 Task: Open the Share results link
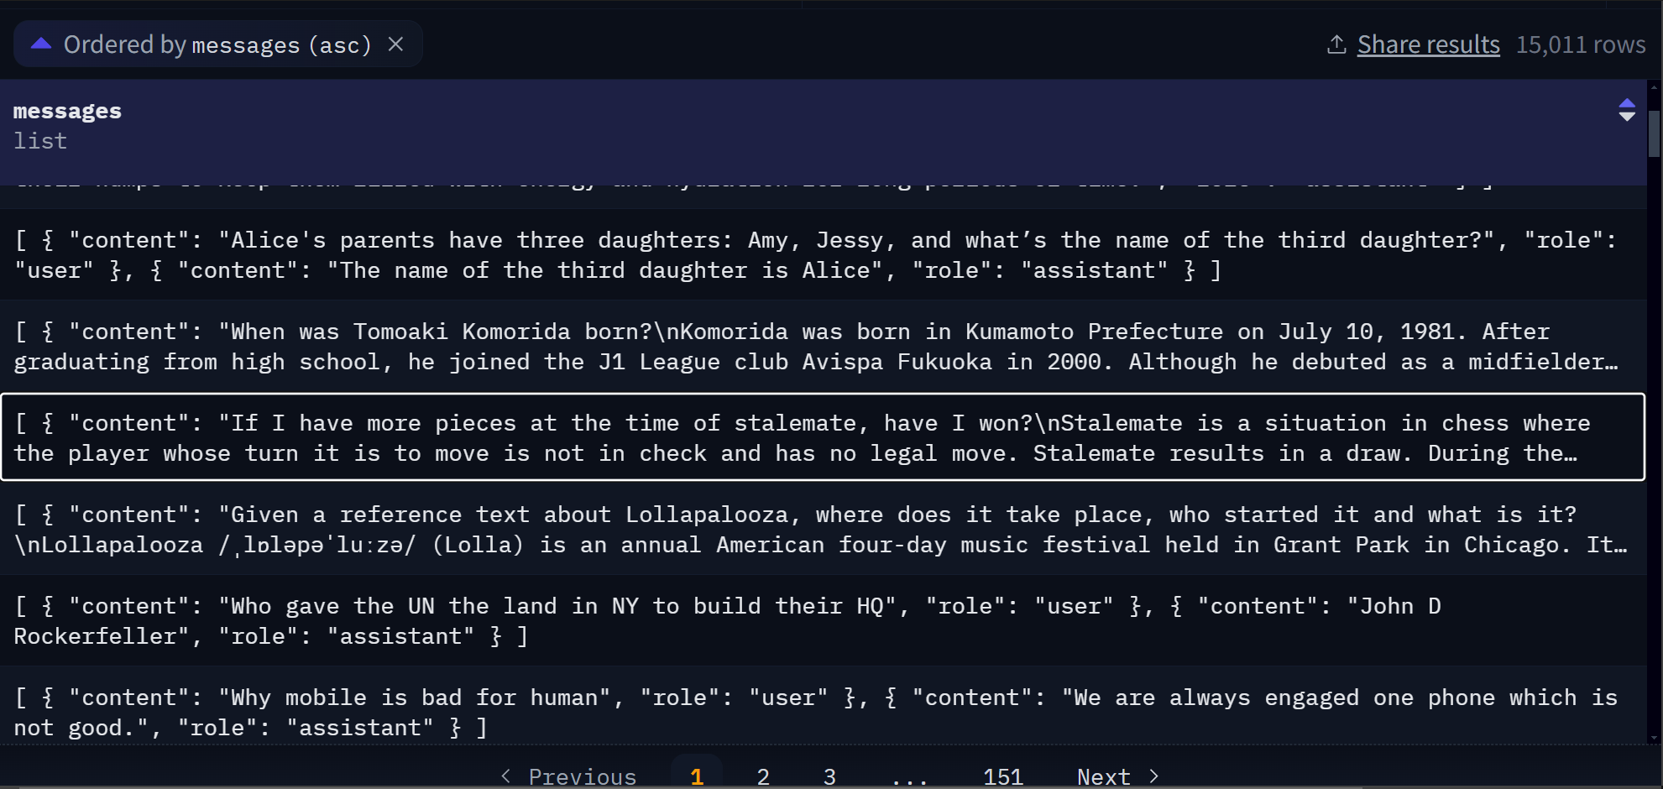click(x=1428, y=44)
